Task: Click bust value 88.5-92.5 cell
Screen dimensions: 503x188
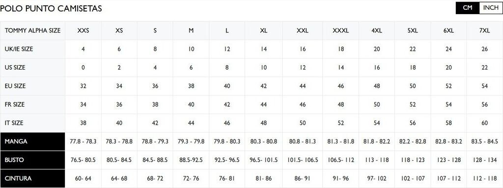Action: click(191, 160)
